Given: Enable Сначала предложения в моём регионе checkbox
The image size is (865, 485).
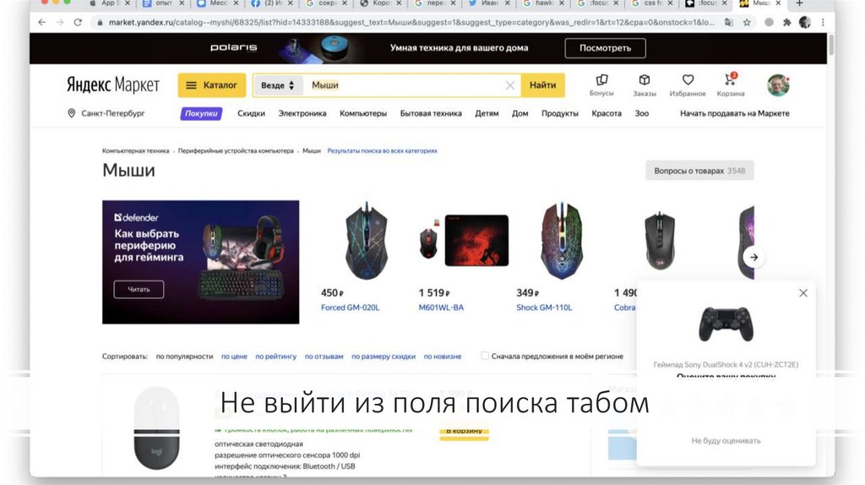Looking at the screenshot, I should pos(484,356).
